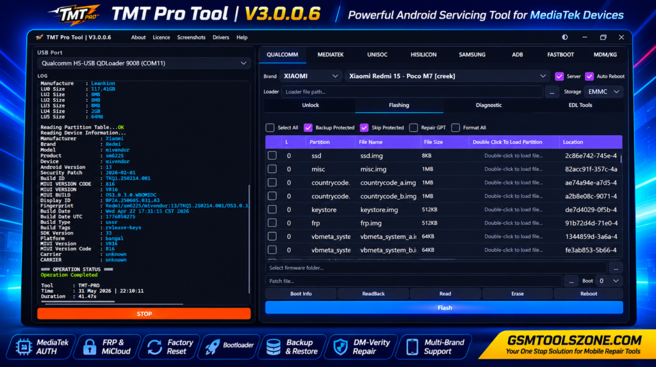Viewport: 656px width, 367px height.
Task: Check the keystore partition row checkbox
Action: [x=272, y=209]
